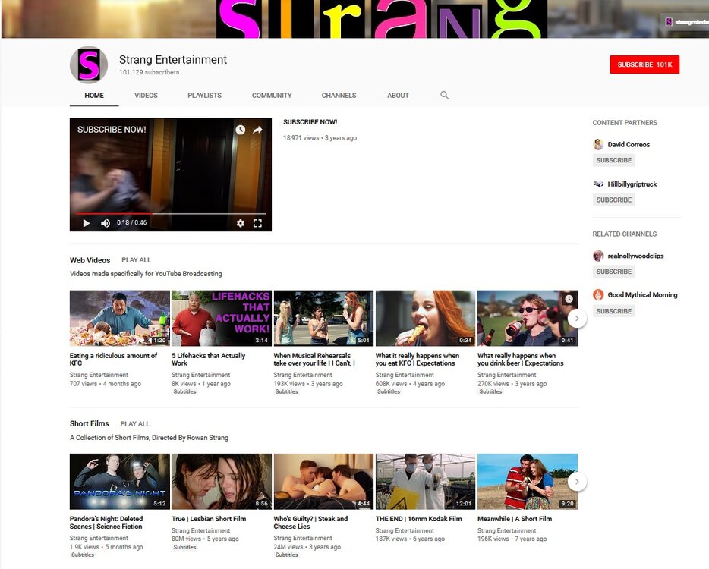
Task: Click THE END | 16mm Kodak Film title
Action: [x=419, y=519]
